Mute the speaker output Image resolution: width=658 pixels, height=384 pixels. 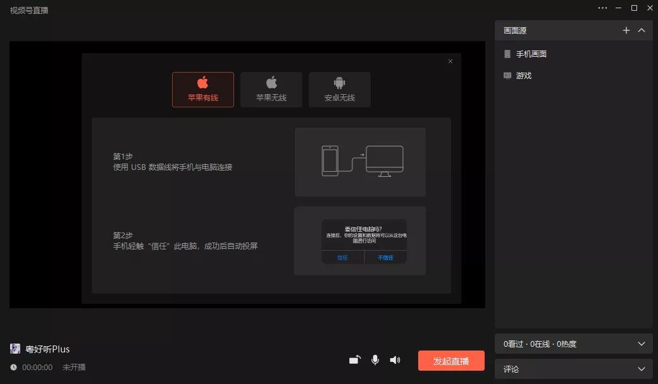tap(395, 359)
